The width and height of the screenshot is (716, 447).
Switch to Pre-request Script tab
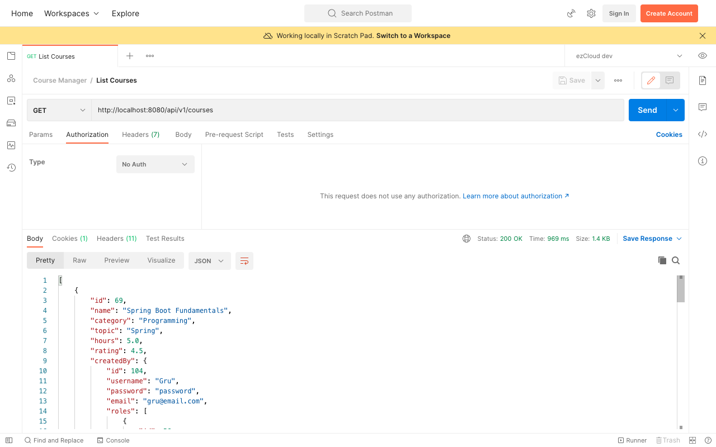coord(234,135)
